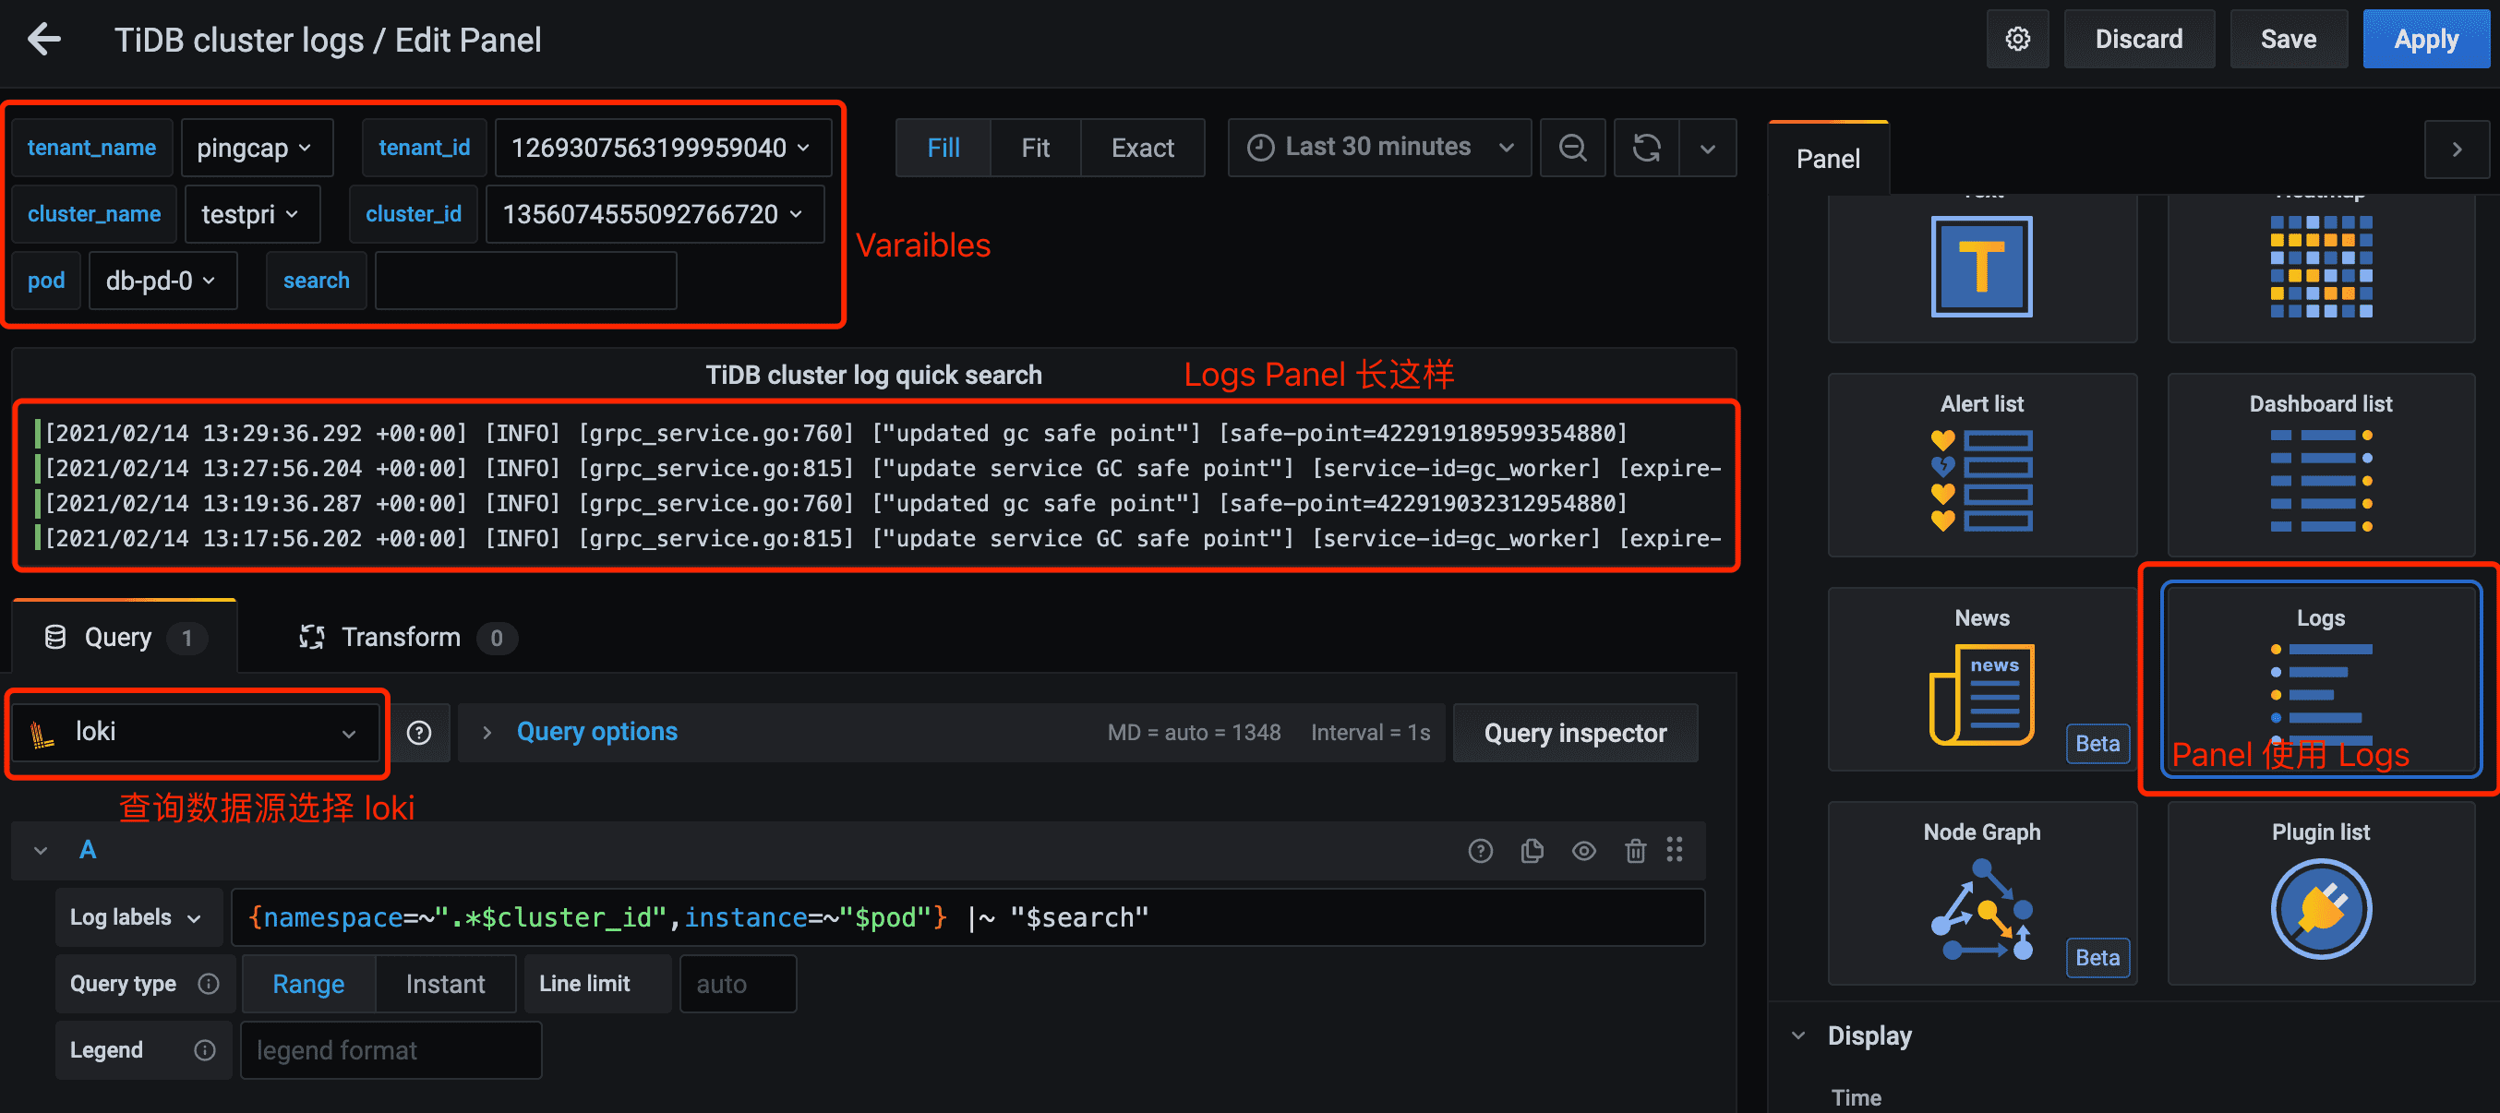Click the Apply button
The height and width of the screenshot is (1113, 2500).
pyautogui.click(x=2425, y=40)
